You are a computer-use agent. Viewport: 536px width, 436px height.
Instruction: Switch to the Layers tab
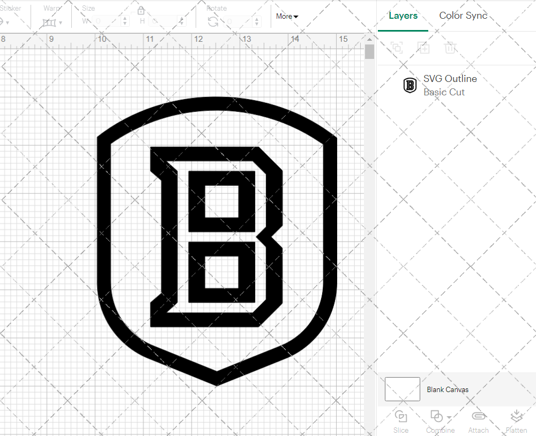(403, 16)
